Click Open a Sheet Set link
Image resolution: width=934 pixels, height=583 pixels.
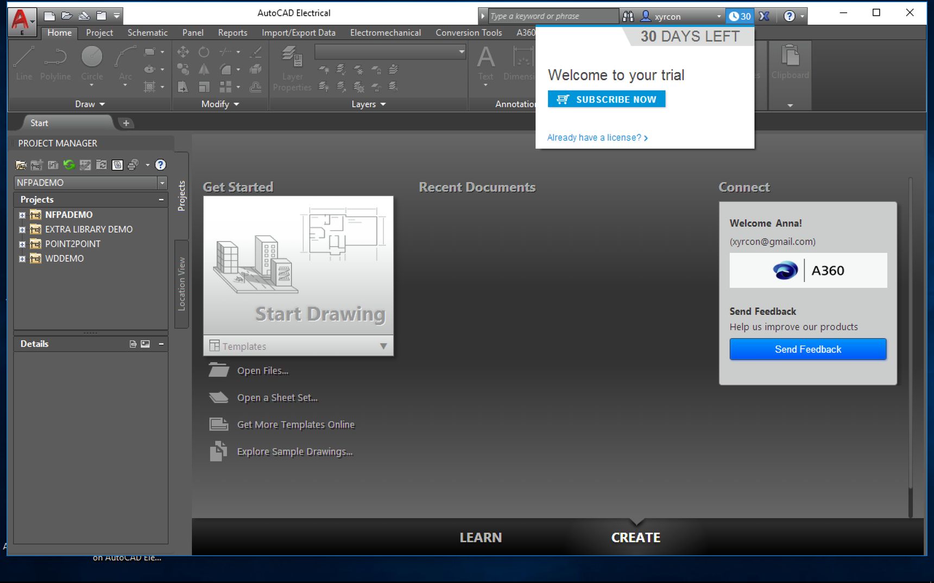[277, 398]
